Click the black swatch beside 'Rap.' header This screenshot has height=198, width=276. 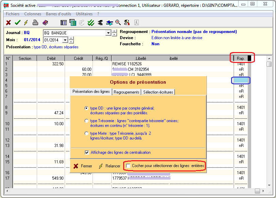pos(249,59)
